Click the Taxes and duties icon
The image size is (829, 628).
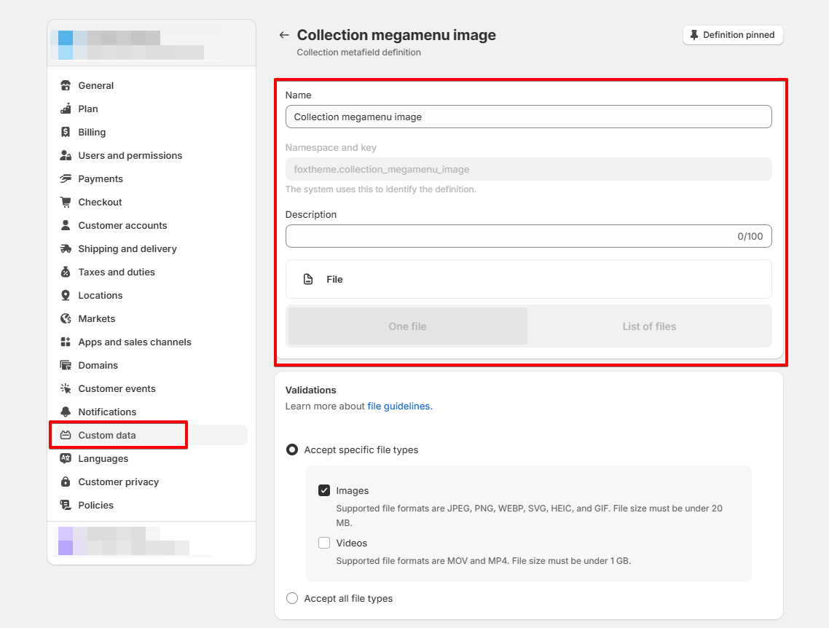point(66,272)
